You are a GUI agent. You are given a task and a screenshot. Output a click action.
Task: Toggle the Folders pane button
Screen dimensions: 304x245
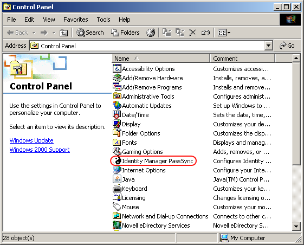click(125, 33)
